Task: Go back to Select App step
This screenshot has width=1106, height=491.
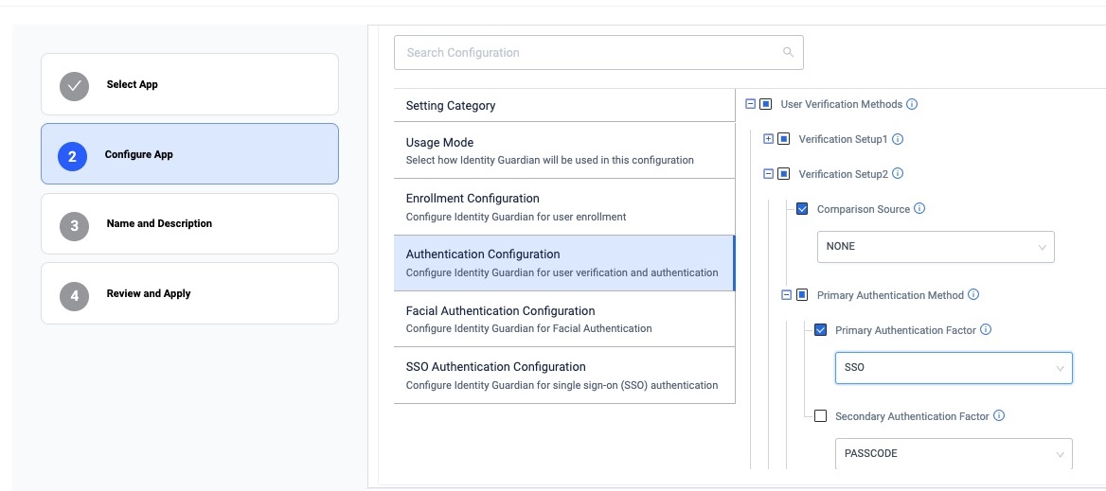Action: [189, 85]
